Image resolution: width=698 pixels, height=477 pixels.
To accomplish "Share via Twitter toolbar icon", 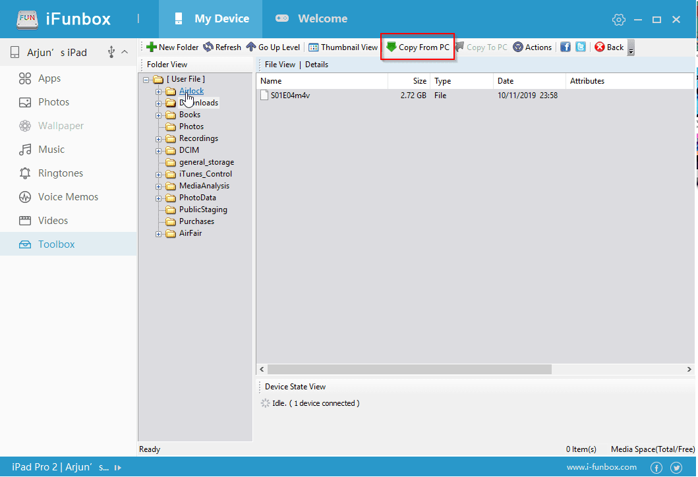I will 581,47.
